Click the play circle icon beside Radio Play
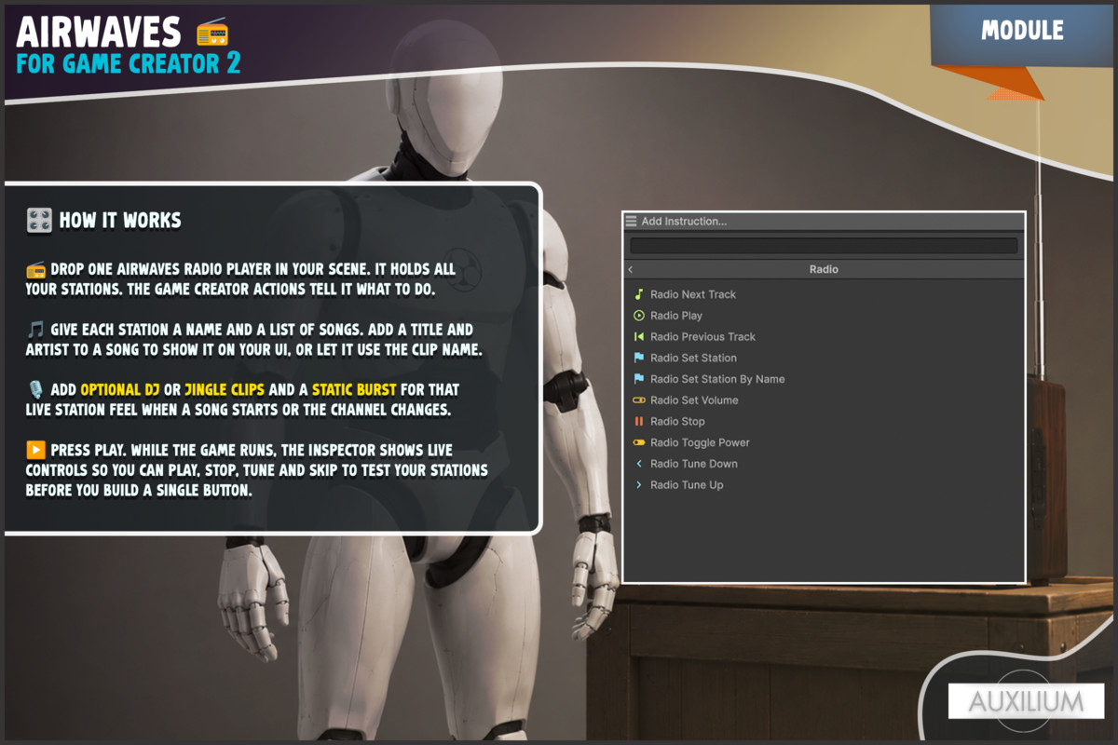The height and width of the screenshot is (745, 1118). click(x=639, y=316)
